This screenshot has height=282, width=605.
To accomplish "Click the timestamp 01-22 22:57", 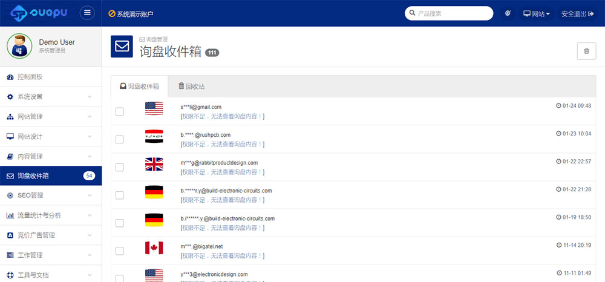I will pyautogui.click(x=574, y=161).
